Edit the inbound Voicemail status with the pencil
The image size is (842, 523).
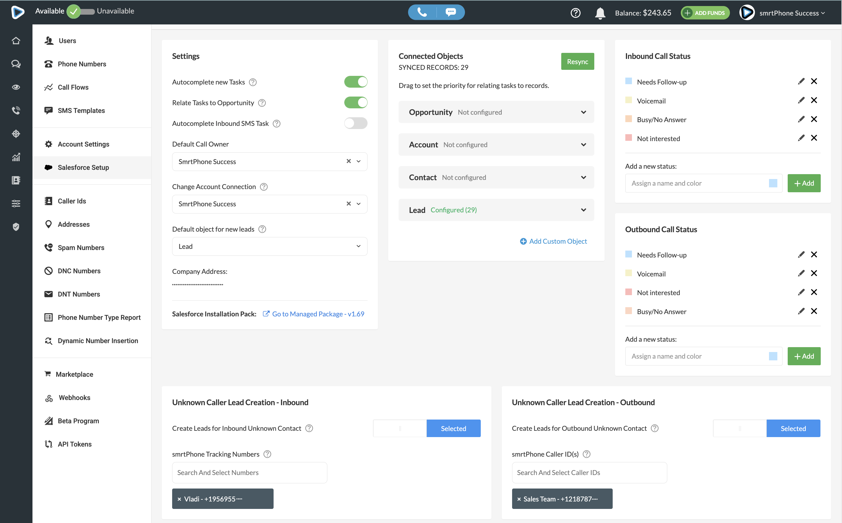(801, 100)
